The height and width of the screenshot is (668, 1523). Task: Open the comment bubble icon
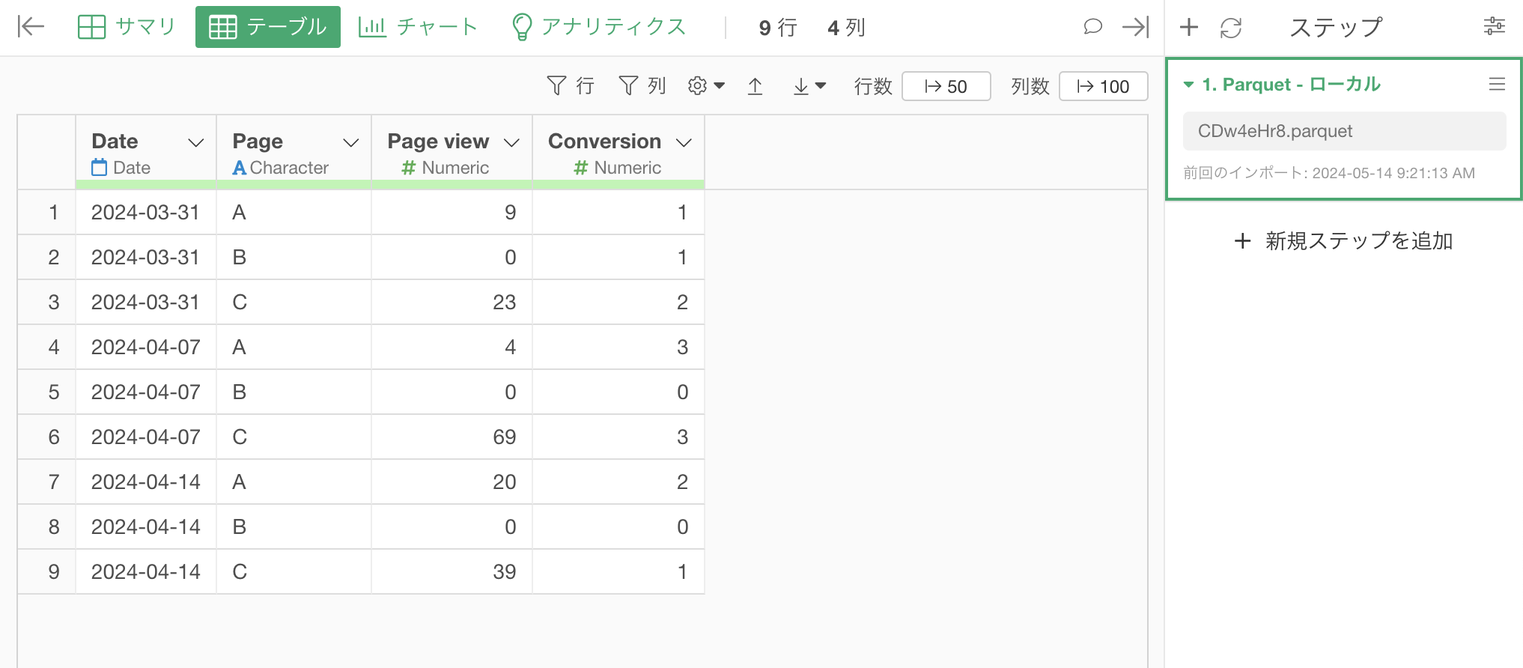pos(1092,27)
